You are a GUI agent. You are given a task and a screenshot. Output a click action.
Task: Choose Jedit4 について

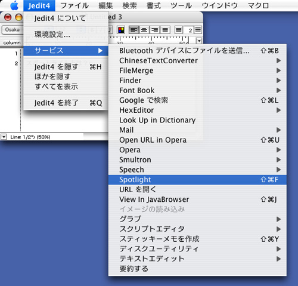66,19
